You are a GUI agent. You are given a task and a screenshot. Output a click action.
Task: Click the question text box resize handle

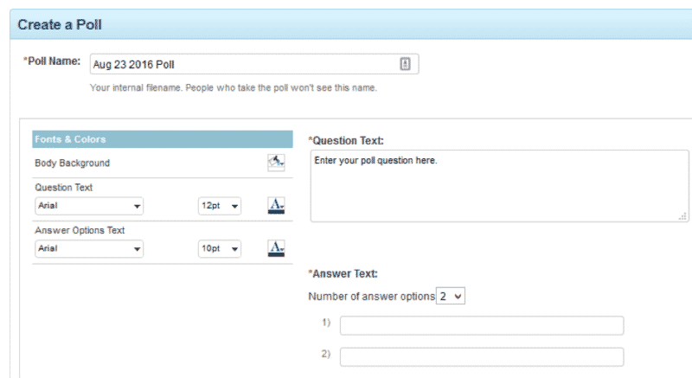[682, 216]
